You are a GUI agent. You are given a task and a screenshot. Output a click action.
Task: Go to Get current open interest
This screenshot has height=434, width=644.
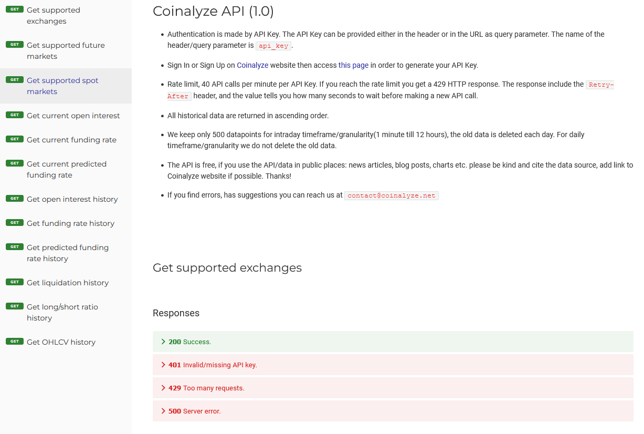pyautogui.click(x=66, y=116)
